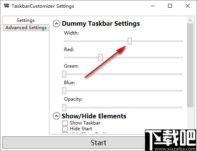Click the Red slider thumb
This screenshot has width=197, height=151.
click(100, 58)
